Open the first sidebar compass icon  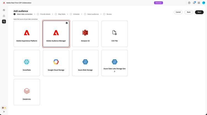coord(4,10)
